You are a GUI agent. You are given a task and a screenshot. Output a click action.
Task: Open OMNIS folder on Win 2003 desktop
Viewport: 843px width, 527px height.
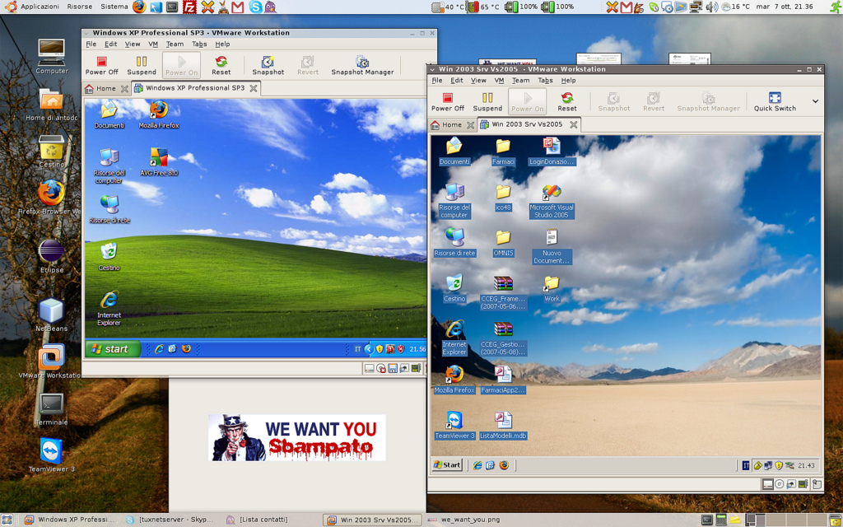(x=503, y=243)
